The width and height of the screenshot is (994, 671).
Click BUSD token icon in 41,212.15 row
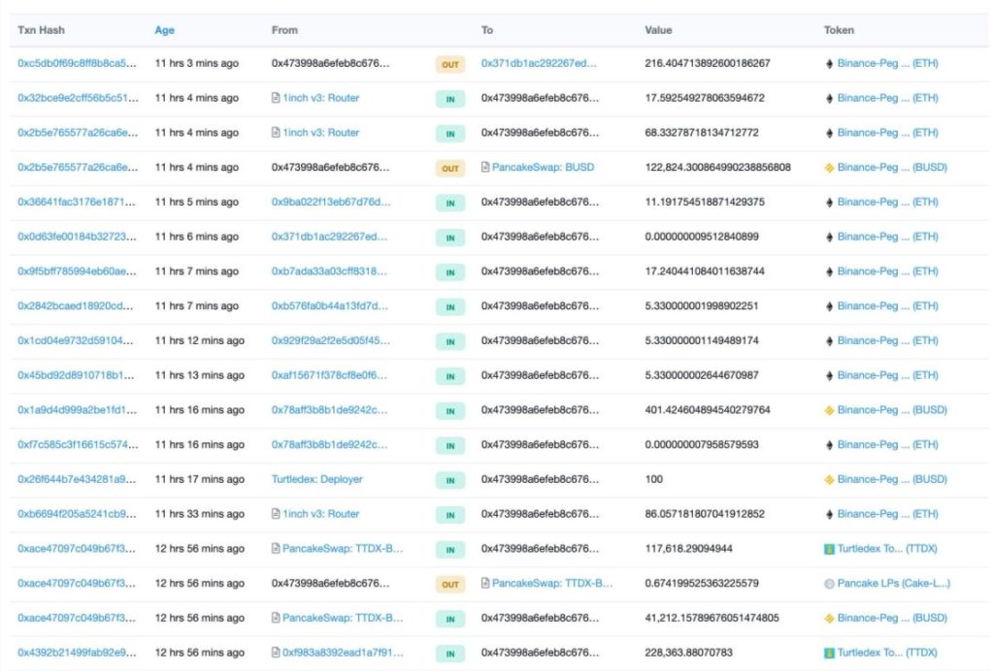click(x=829, y=619)
